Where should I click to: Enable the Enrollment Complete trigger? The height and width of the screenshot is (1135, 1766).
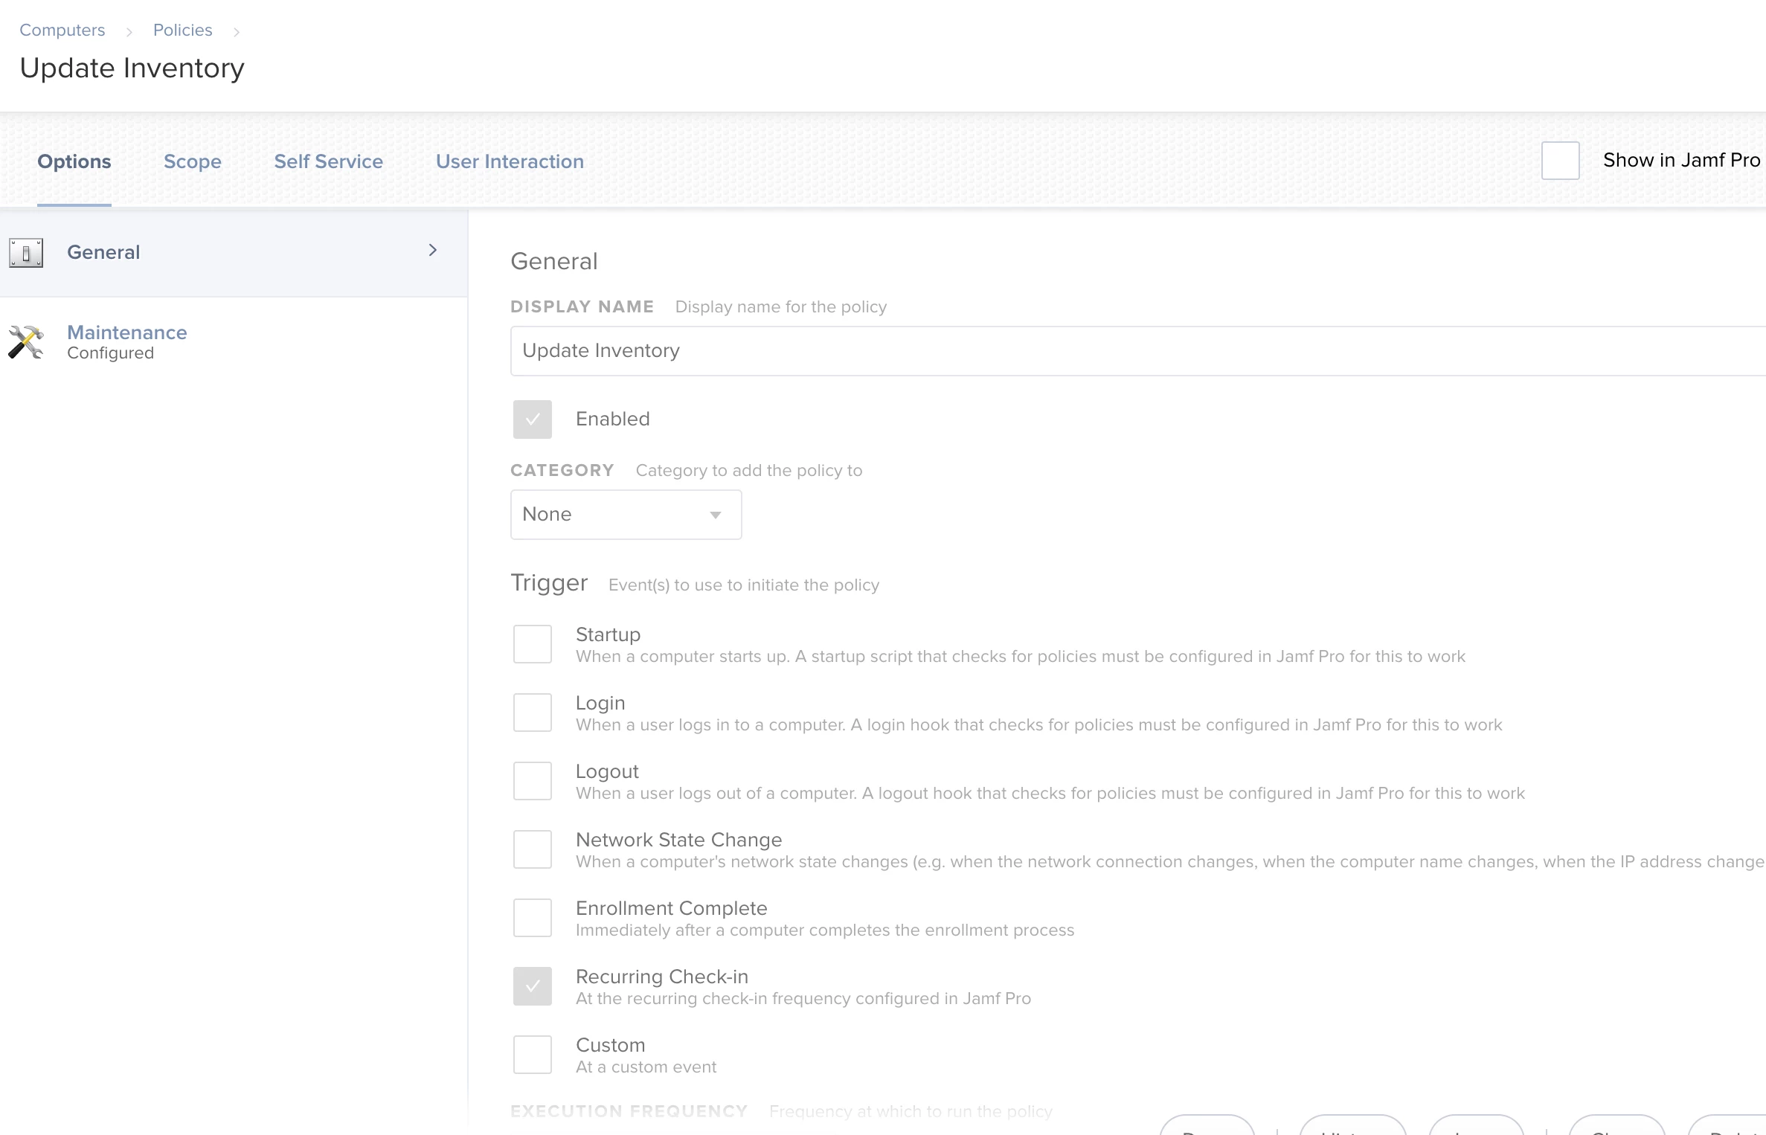click(x=532, y=918)
